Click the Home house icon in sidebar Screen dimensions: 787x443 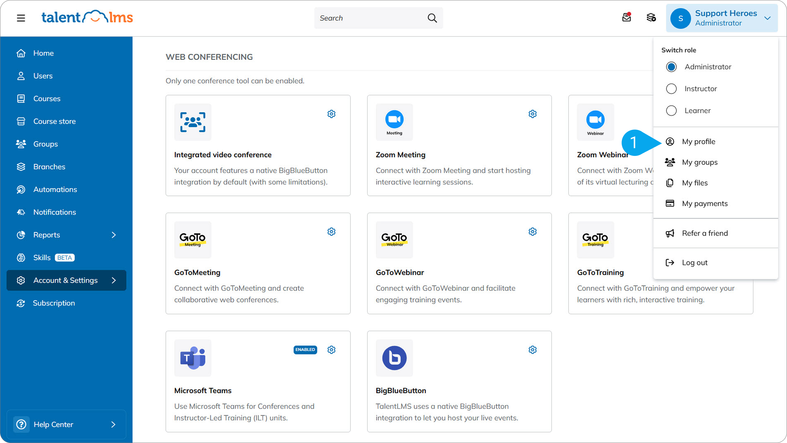click(21, 53)
